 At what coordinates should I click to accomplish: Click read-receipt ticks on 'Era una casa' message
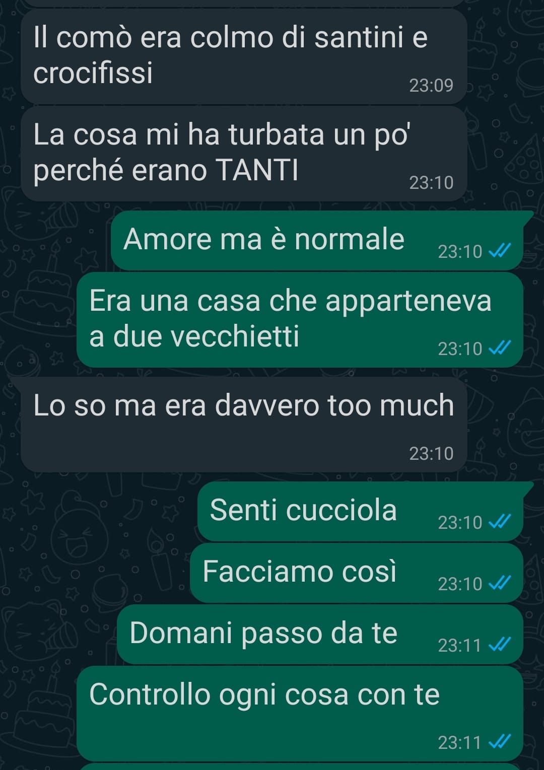point(500,347)
